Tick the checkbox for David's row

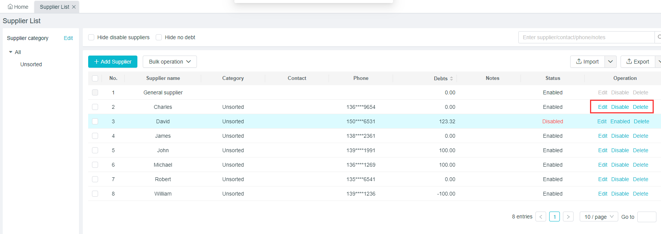click(x=95, y=121)
